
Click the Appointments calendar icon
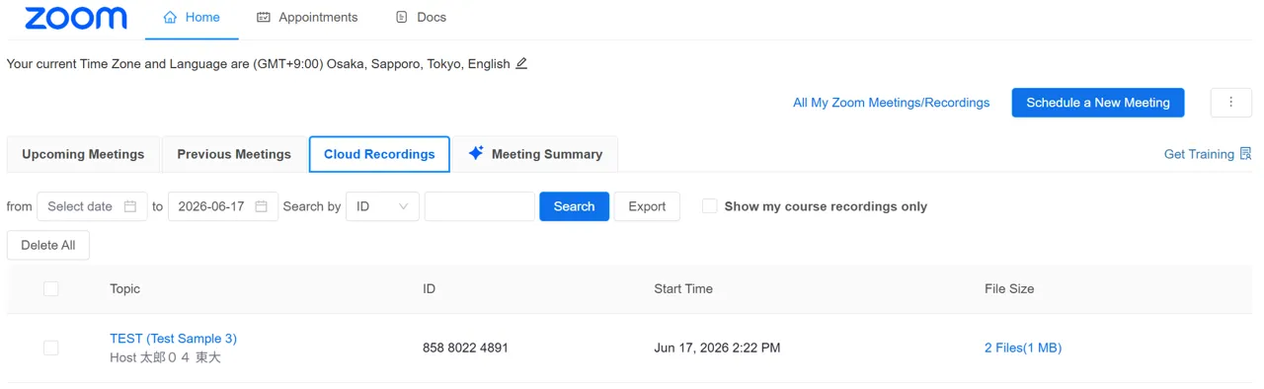pos(264,18)
